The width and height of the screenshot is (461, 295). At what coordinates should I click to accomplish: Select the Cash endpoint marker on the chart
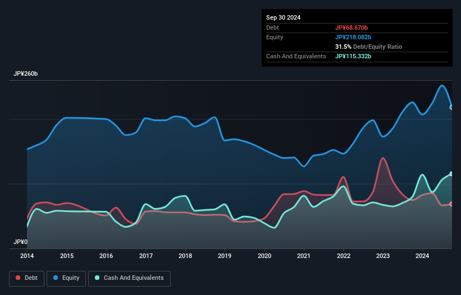pyautogui.click(x=451, y=174)
